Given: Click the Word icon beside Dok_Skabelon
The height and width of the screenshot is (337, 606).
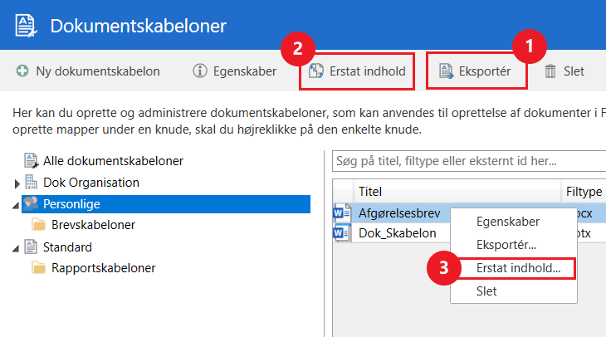Looking at the screenshot, I should (x=340, y=233).
